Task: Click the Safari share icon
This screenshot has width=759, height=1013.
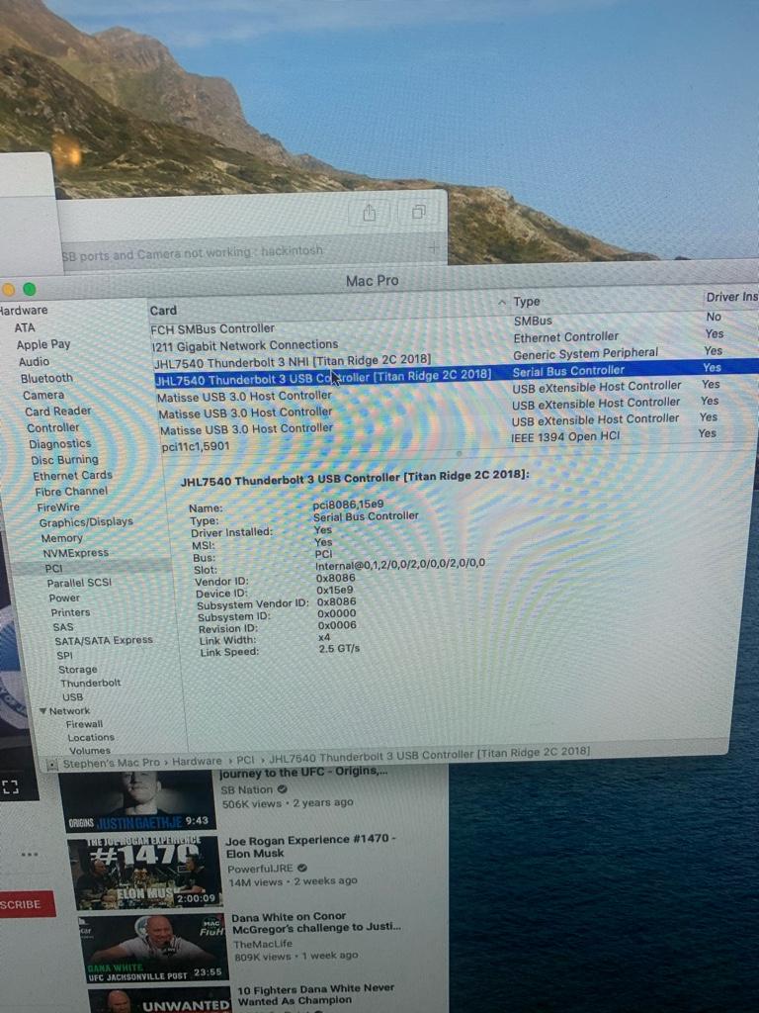Action: coord(369,213)
